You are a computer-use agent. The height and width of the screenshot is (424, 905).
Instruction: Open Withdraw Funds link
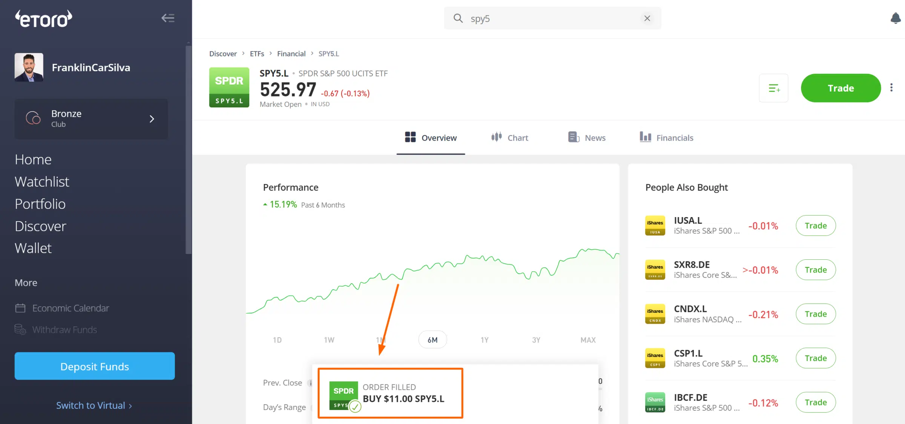64,330
